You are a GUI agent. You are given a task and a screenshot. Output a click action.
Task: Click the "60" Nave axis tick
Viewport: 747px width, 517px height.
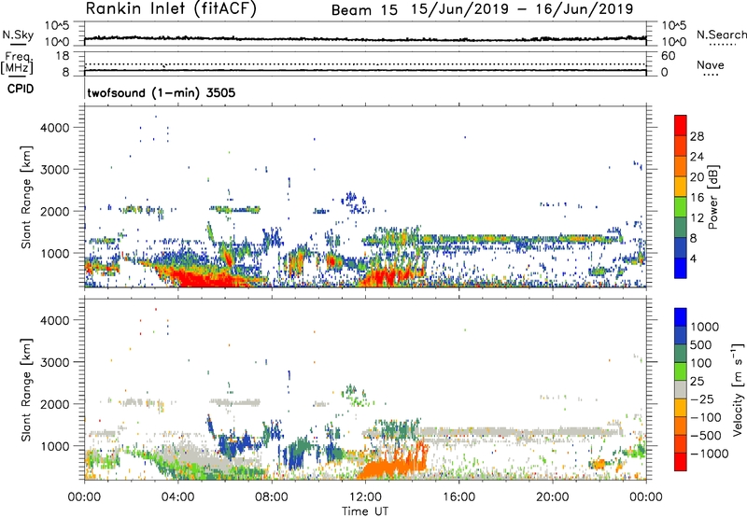pyautogui.click(x=668, y=56)
